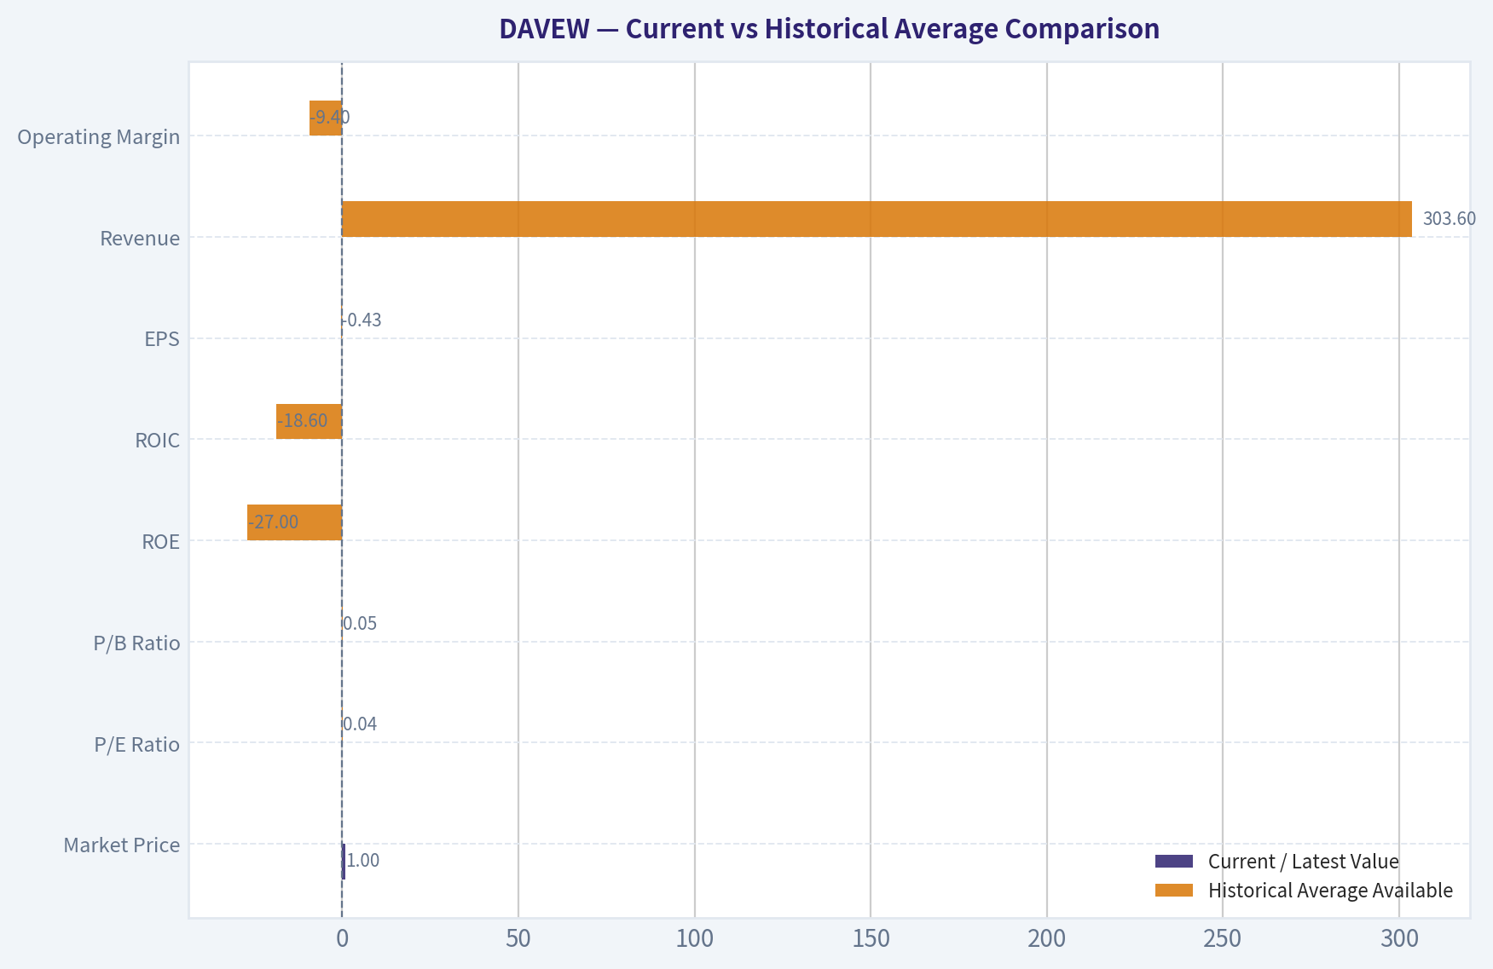This screenshot has height=969, width=1493.
Task: Click the purple legend swatch for Current value
Action: 1174,862
